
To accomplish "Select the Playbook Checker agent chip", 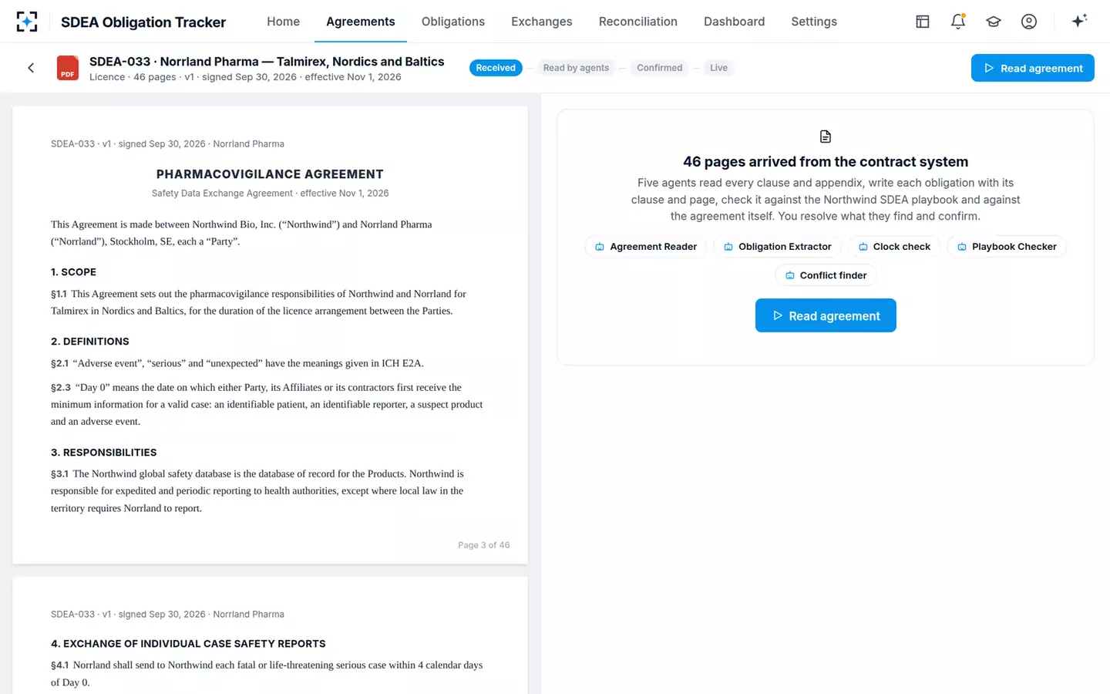I will 1007,247.
